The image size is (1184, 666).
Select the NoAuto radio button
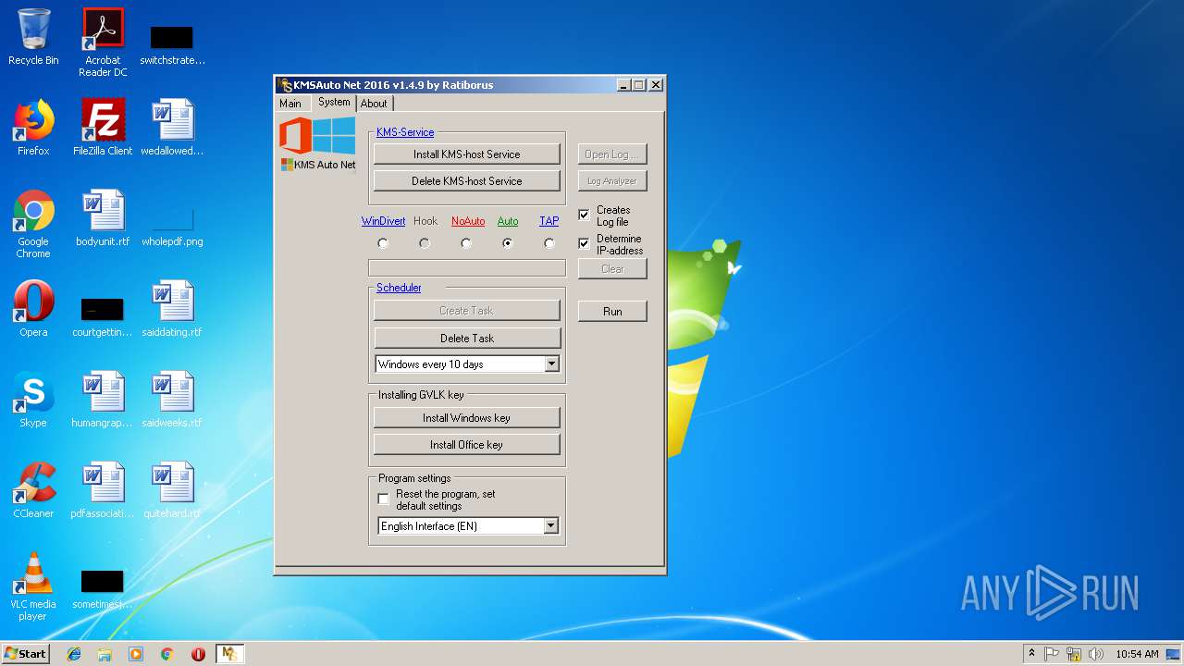(466, 243)
